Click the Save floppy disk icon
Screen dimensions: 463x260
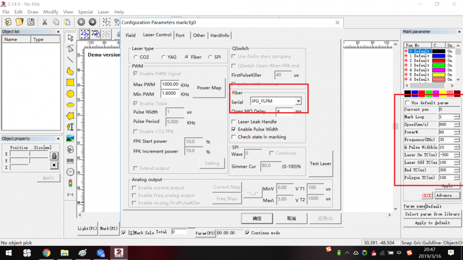pos(31,22)
